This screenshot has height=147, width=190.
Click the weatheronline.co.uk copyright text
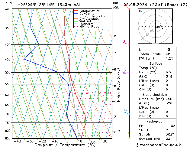(158, 145)
